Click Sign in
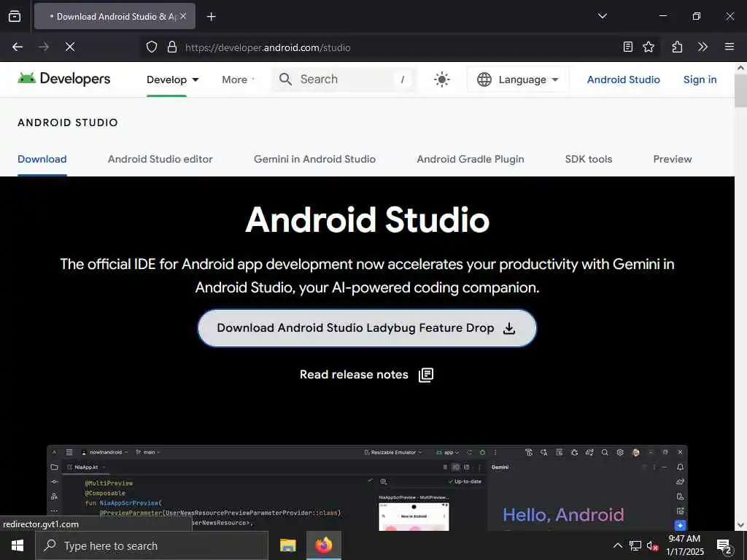Screen dimensions: 747x560 (x=700, y=79)
